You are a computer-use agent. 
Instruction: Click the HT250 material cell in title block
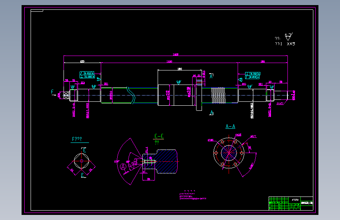coord(295,200)
